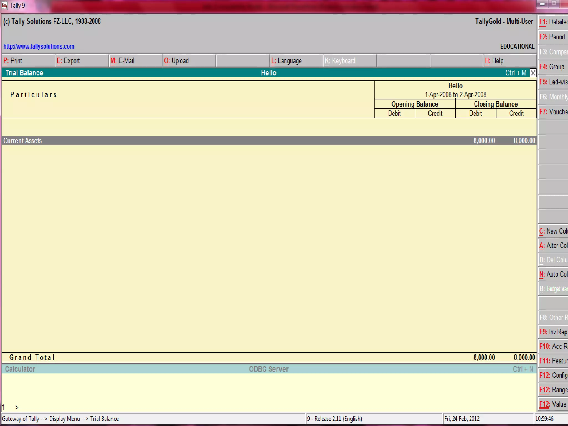This screenshot has height=426, width=568.
Task: Change the date range with F2: Period
Action: [553, 37]
